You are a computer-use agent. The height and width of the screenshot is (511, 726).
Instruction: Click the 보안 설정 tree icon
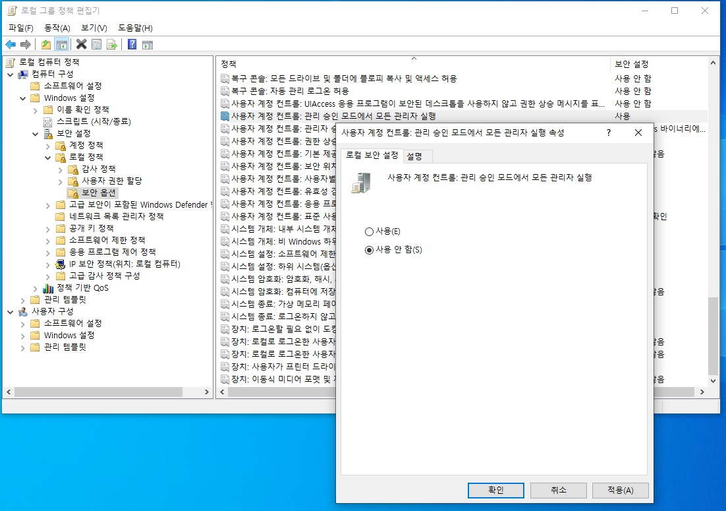click(48, 133)
